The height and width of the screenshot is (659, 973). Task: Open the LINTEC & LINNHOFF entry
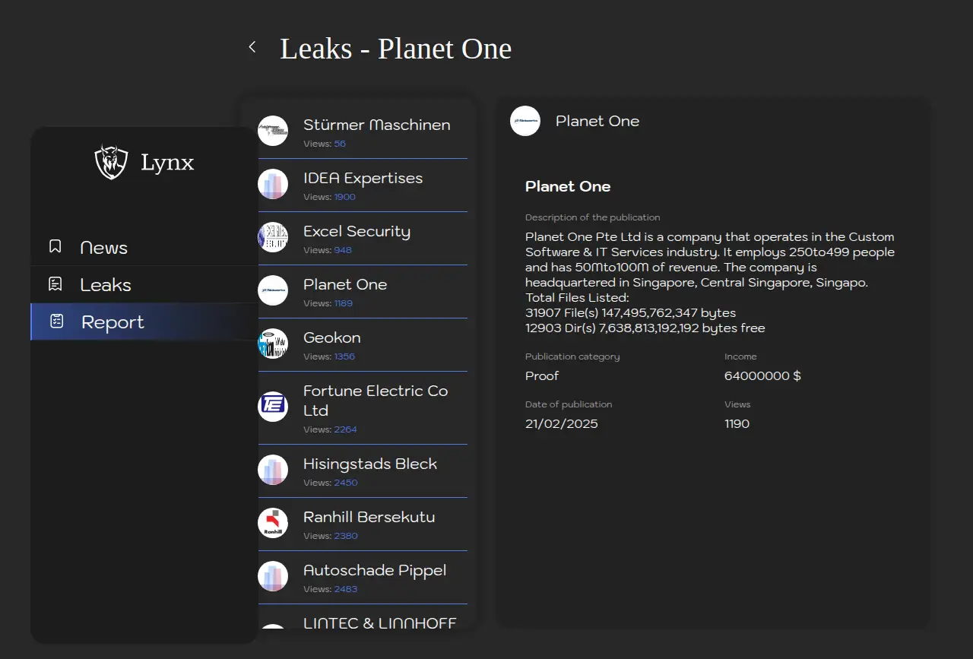(x=379, y=623)
